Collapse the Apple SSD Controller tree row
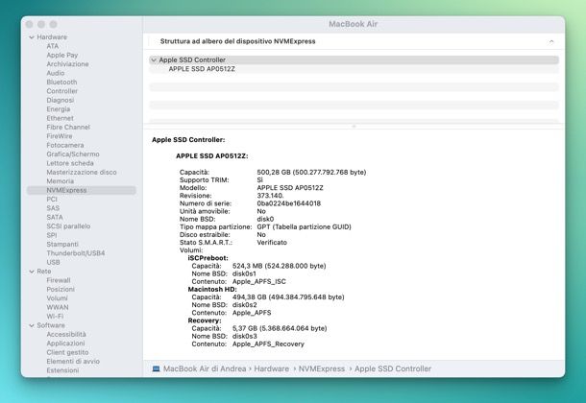This screenshot has height=403, width=586. (x=154, y=60)
